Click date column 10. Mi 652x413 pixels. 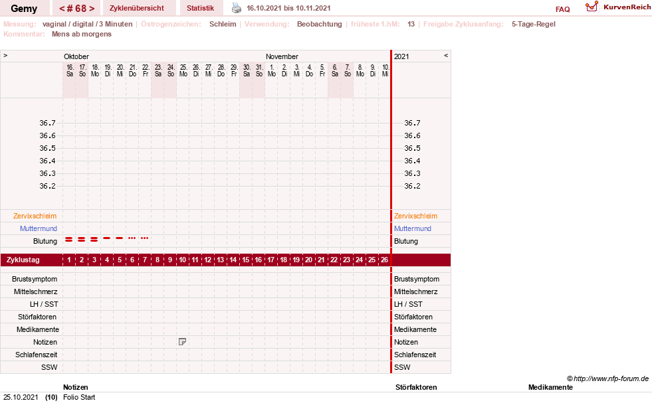385,70
